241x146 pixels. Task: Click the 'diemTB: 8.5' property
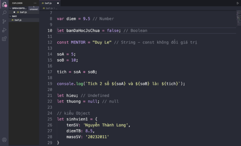point(80,131)
